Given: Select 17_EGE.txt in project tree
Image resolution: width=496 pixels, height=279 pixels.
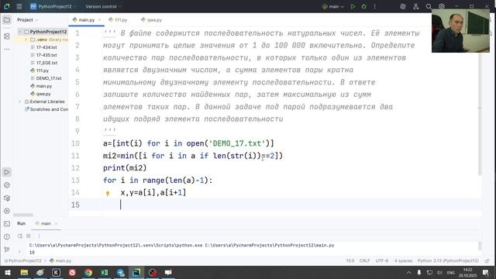Looking at the screenshot, I should click(44, 63).
